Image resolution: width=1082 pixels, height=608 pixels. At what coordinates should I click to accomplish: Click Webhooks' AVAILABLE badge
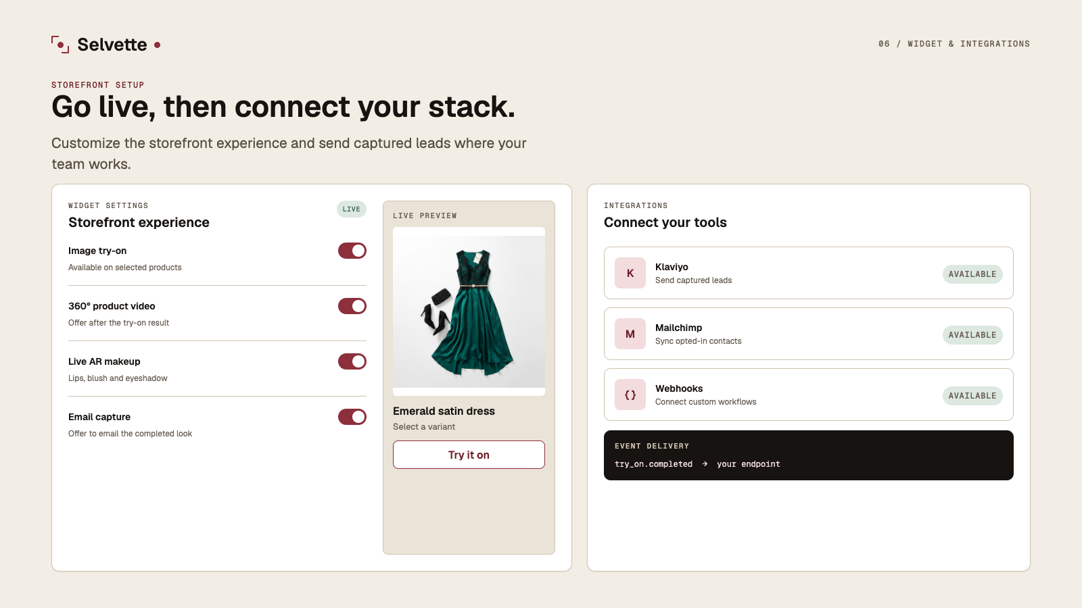pyautogui.click(x=972, y=396)
